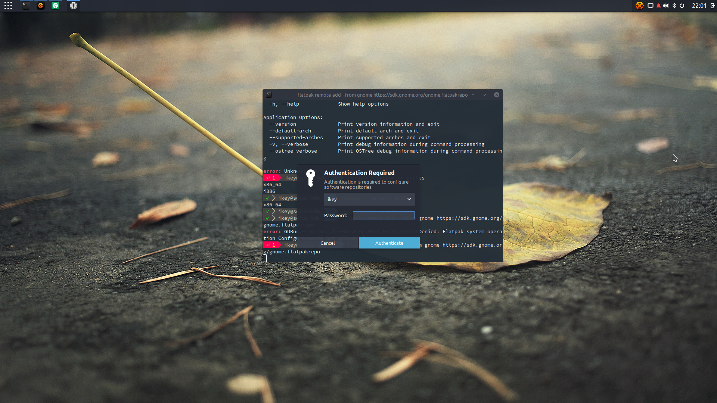The image size is (717, 403).
Task: Expand the ikey user dropdown
Action: (369, 199)
